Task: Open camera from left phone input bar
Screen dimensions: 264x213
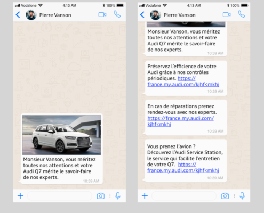Action: coord(101,196)
